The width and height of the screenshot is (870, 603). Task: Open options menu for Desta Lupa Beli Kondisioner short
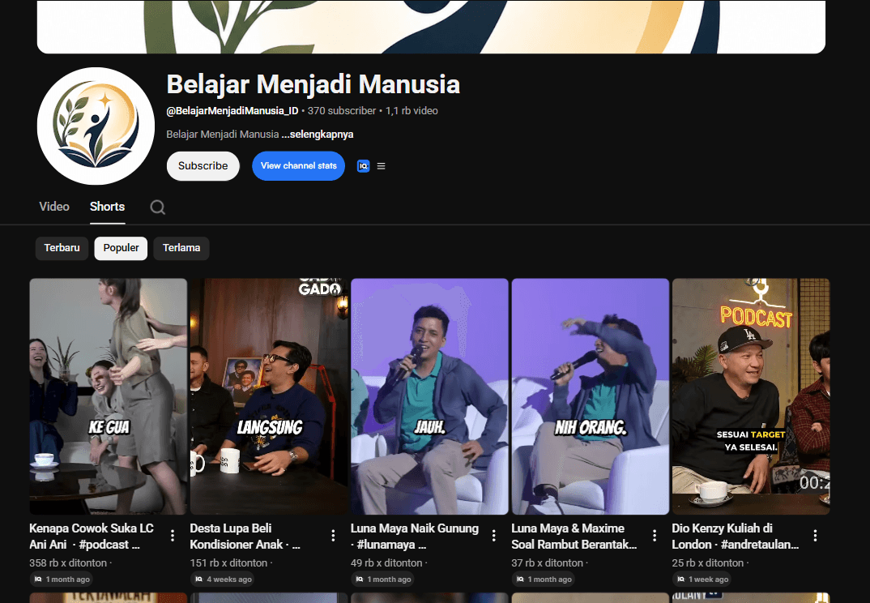(333, 535)
